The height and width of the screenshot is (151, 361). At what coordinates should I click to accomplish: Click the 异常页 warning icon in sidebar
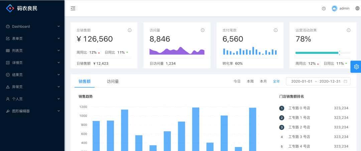[8, 87]
